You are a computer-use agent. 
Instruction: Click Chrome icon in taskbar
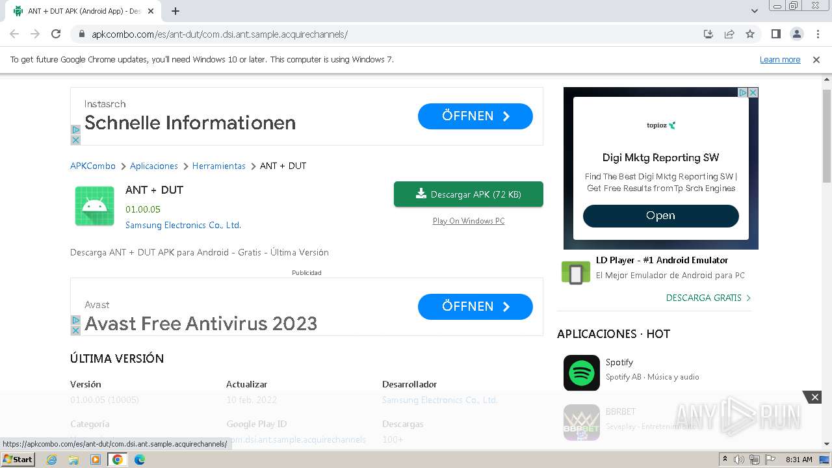[118, 460]
